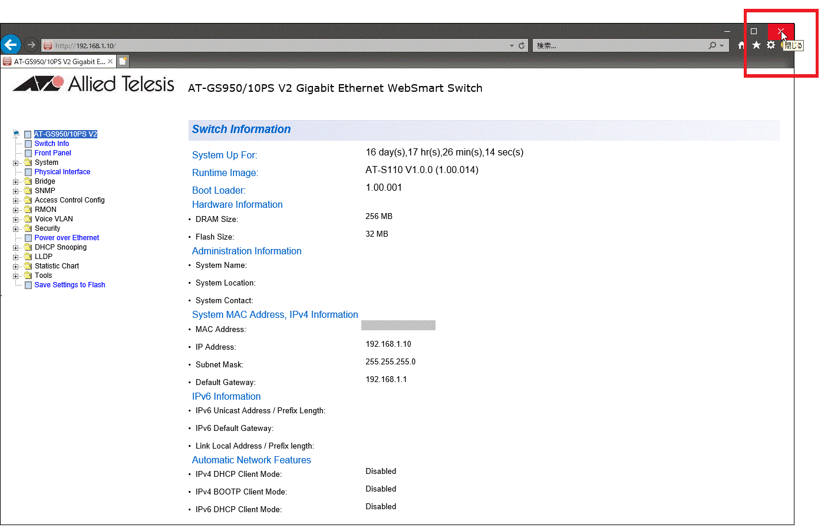Viewport: 831px width, 531px height.
Task: Open the Front Panel link
Action: click(52, 153)
